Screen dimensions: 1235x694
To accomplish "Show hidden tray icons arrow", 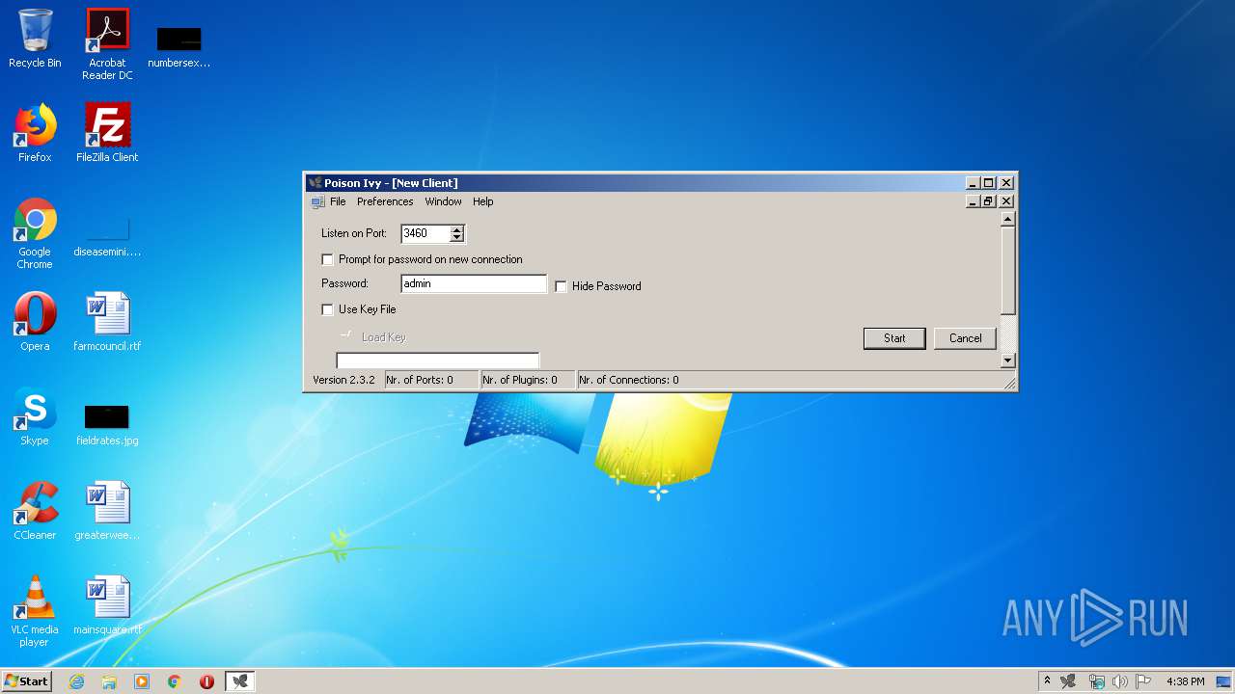I will 1047,681.
